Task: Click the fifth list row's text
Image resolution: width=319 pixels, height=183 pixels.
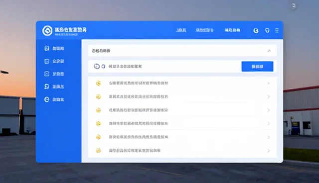Action: click(139, 137)
